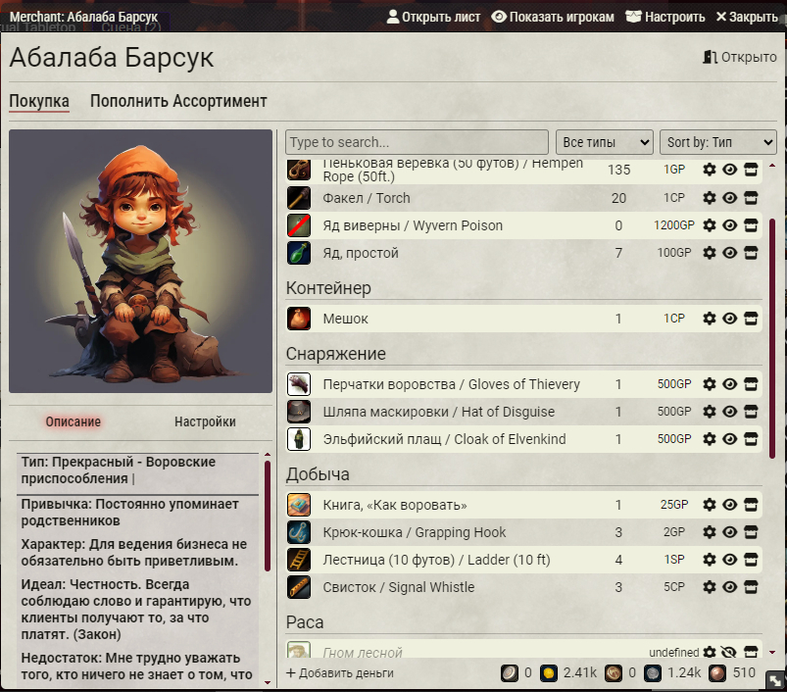Open settings gear for Grapping Hook

coord(710,532)
